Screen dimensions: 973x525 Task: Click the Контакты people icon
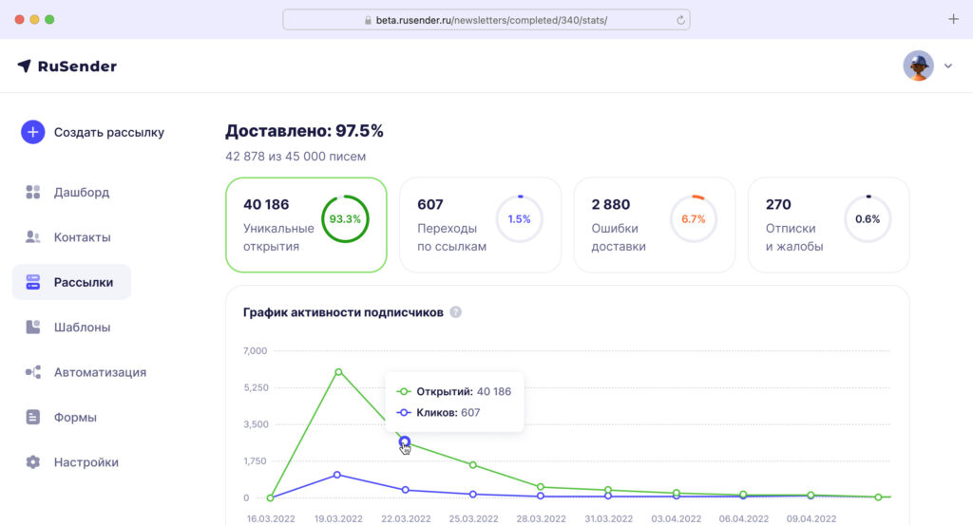click(33, 237)
